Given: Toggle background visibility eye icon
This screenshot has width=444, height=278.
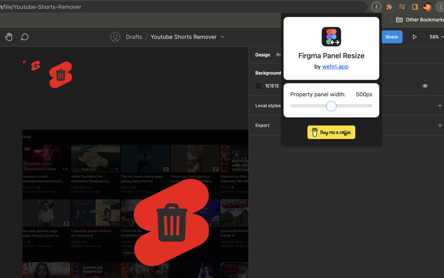Looking at the screenshot, I should coord(425,86).
